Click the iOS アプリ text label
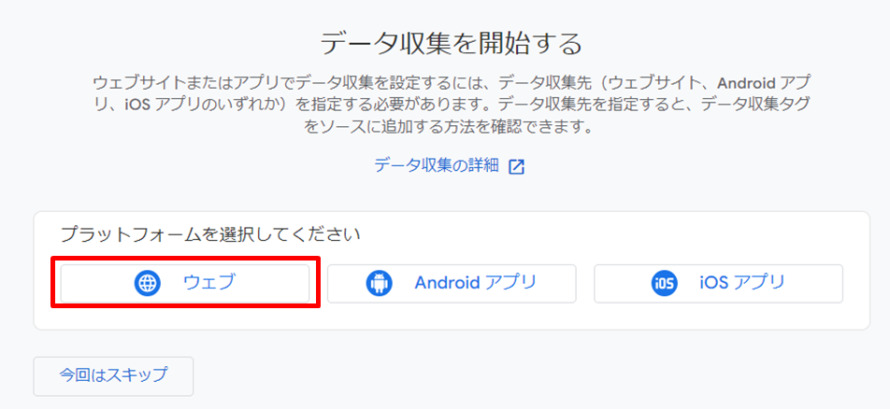Viewport: 890px width, 409px height. (742, 282)
